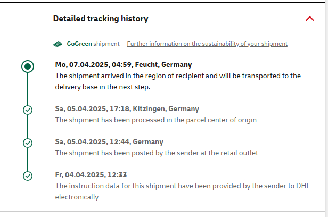The width and height of the screenshot is (328, 217).
Task: Open the shipment sustainability information link
Action: click(x=207, y=44)
